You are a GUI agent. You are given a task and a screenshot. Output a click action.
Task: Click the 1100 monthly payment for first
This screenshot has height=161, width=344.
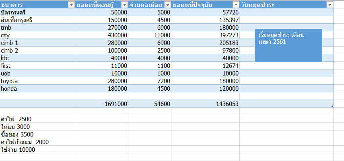[x=150, y=66]
